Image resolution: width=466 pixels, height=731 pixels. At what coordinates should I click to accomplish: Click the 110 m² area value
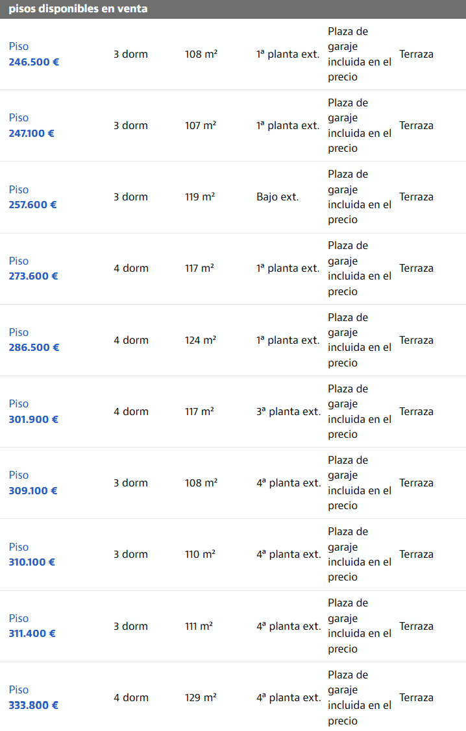click(200, 555)
